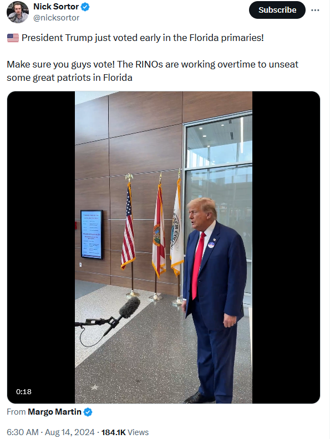Click the man in the blue suit in the video
Image resolution: width=330 pixels, height=439 pixels.
click(214, 300)
